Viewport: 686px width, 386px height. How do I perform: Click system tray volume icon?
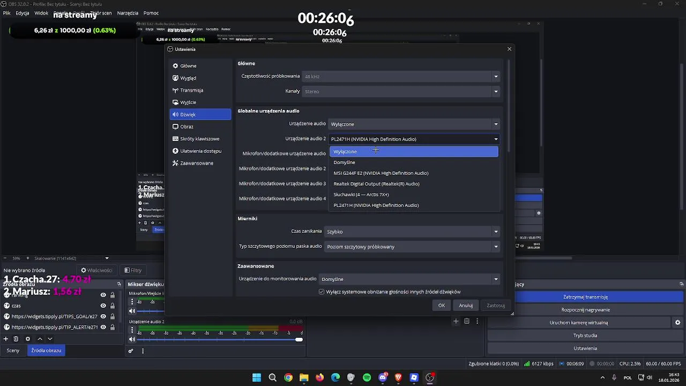pyautogui.click(x=650, y=377)
